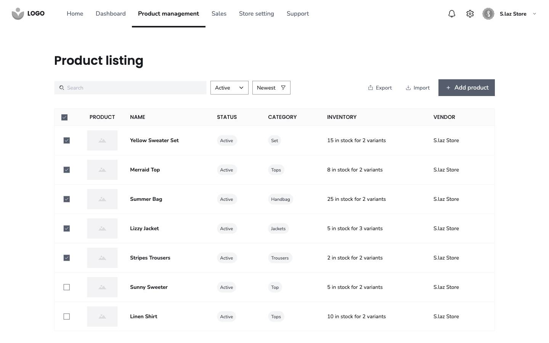Open the Active status filter dropdown
This screenshot has width=549, height=343.
[x=229, y=88]
